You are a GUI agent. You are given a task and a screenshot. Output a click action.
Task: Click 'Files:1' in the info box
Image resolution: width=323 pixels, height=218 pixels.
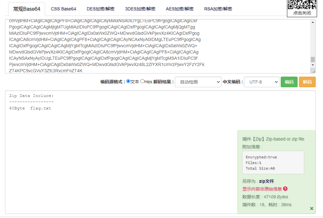tap(253, 162)
